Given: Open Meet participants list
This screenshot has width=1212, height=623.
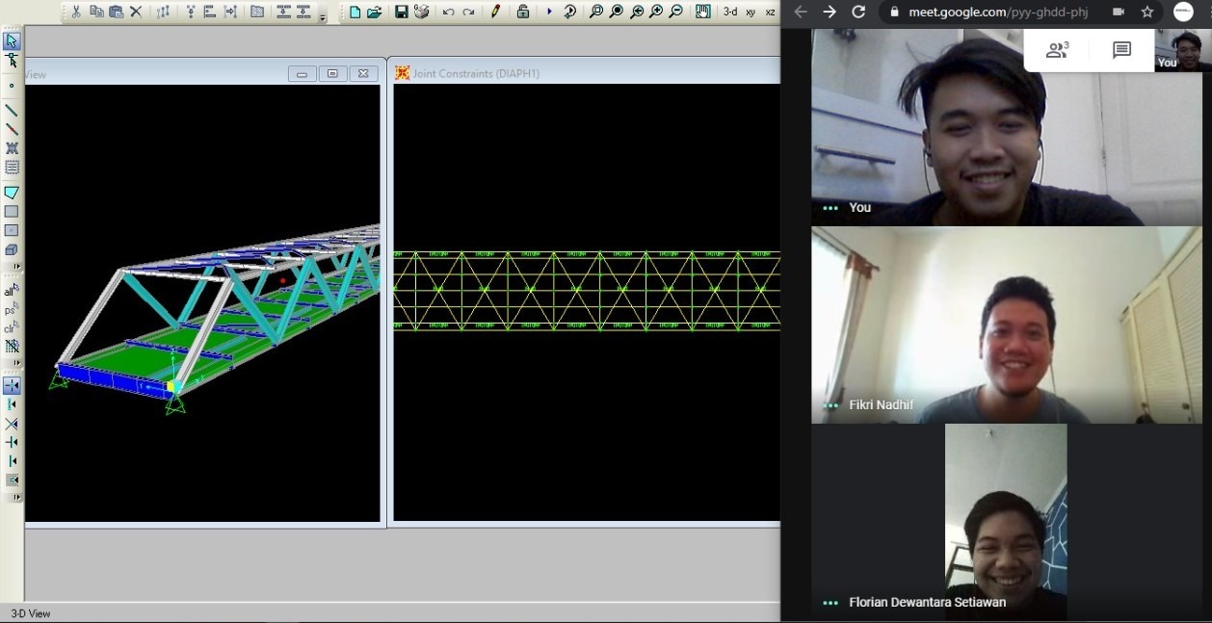Looking at the screenshot, I should (1057, 50).
